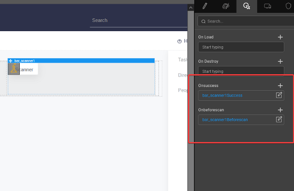This screenshot has height=191, width=294.
Task: Add a new On Load event
Action: tap(280, 37)
